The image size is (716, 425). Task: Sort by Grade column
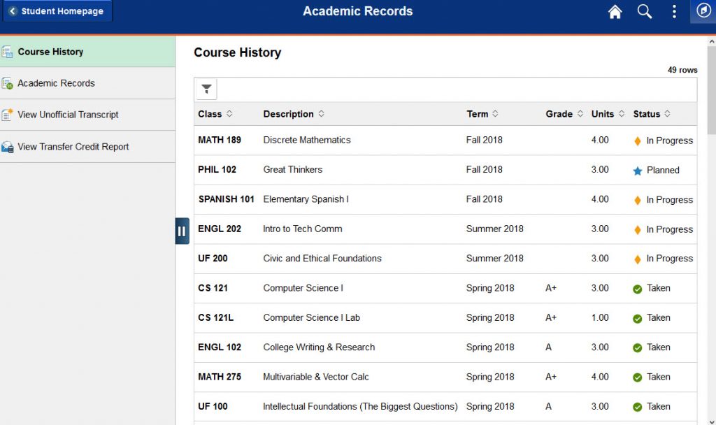[564, 114]
